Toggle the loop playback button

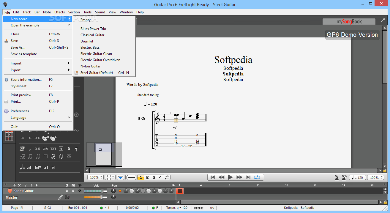257,177
